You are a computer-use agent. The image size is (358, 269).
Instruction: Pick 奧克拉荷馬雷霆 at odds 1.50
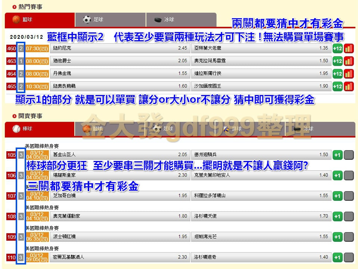point(261,61)
